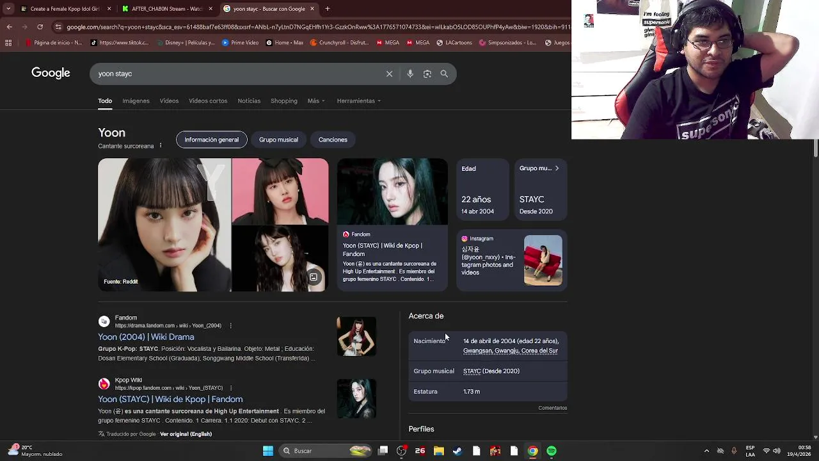Open OBS Studio from the taskbar
The image size is (819, 461).
pyautogui.click(x=401, y=451)
